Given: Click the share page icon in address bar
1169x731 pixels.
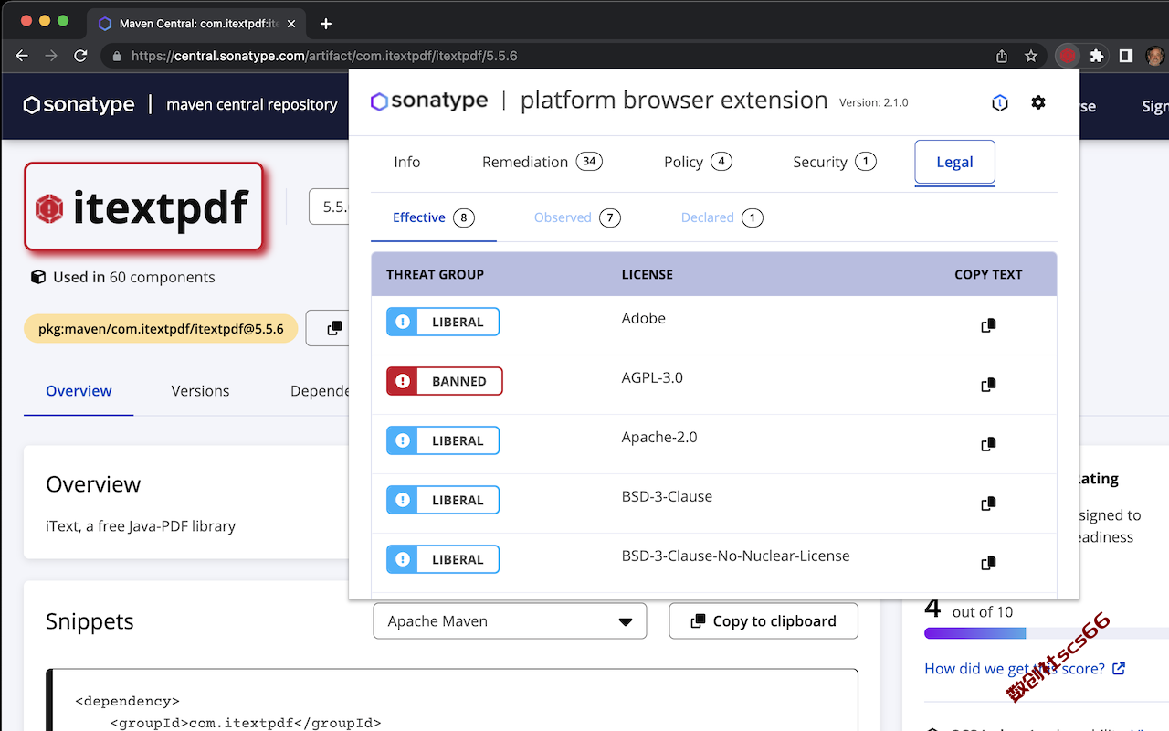Looking at the screenshot, I should coord(1002,56).
